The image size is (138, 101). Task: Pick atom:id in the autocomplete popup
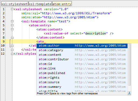tap(82, 64)
